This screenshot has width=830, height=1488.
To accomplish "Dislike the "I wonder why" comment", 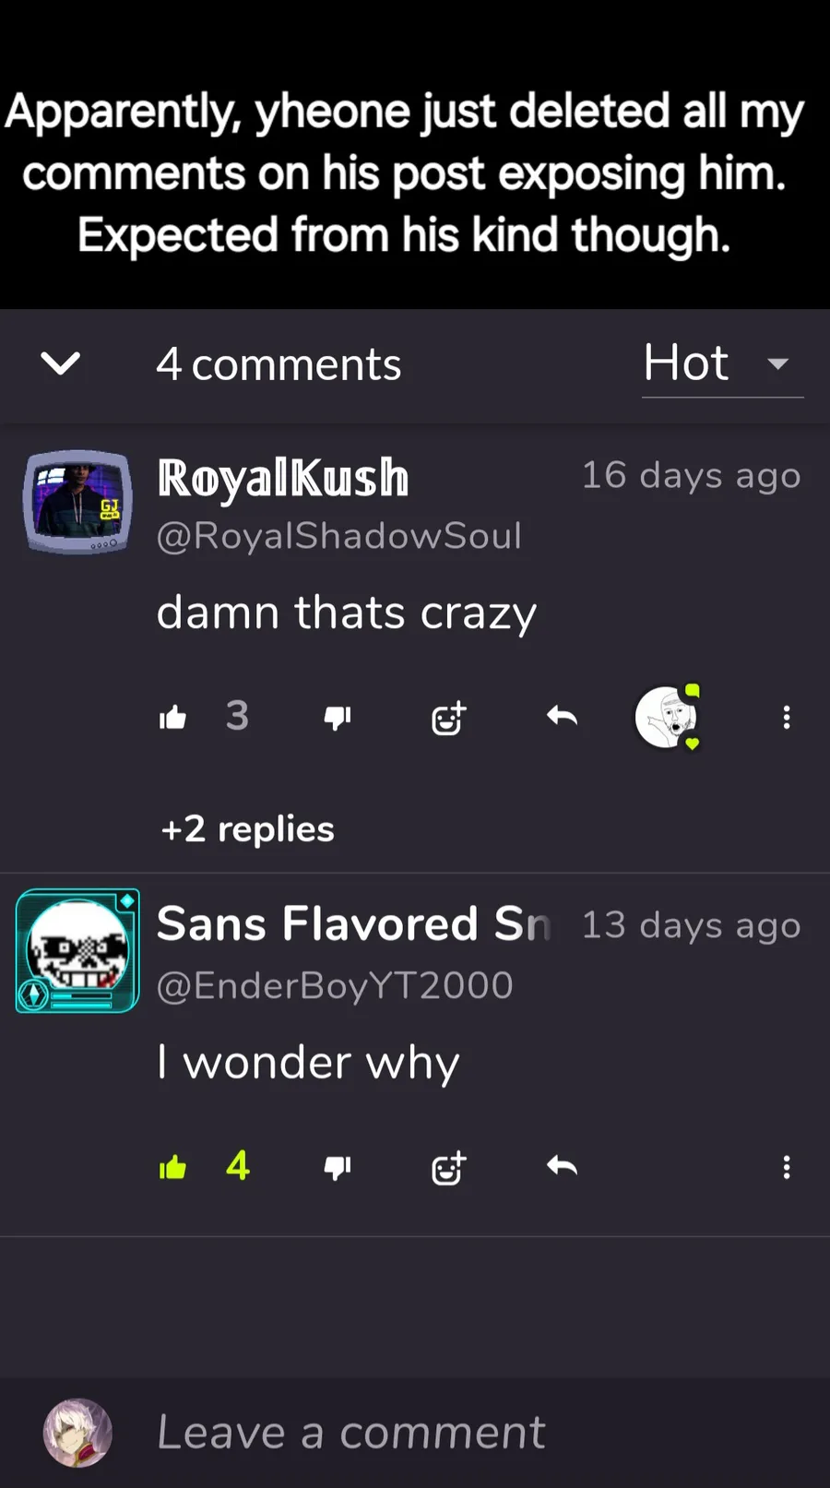I will click(338, 1168).
